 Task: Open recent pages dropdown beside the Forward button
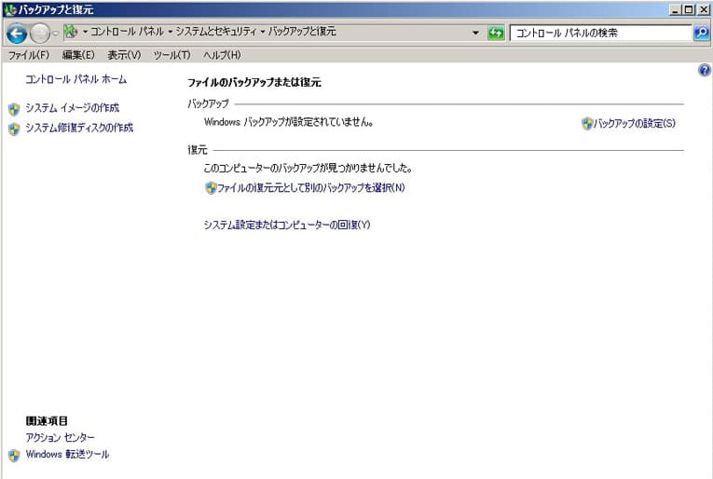56,34
